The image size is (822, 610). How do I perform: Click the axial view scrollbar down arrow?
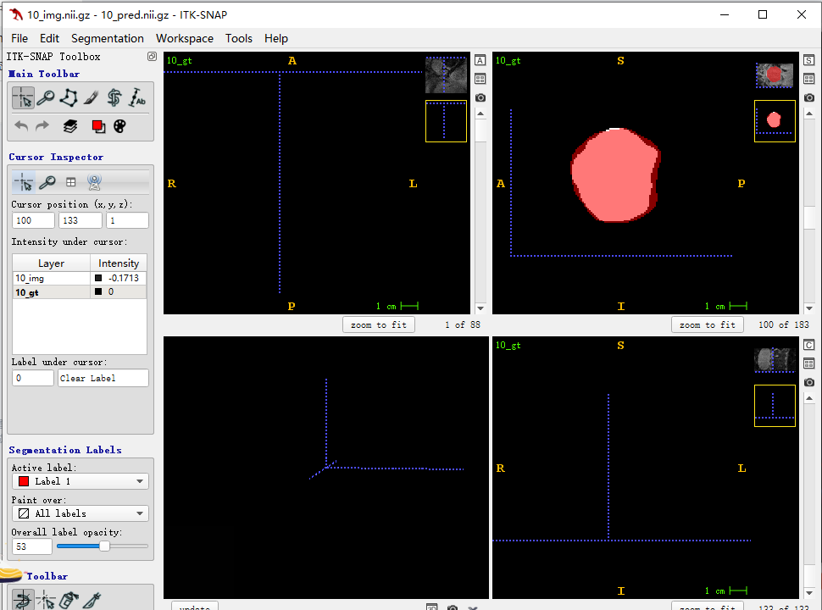point(480,308)
